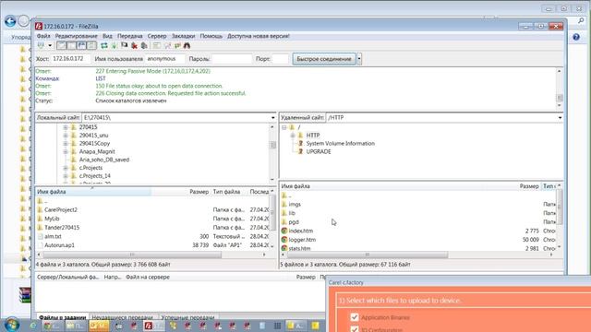This screenshot has width=591, height=332.
Task: Click the reconnect to last server icon
Action: [144, 45]
